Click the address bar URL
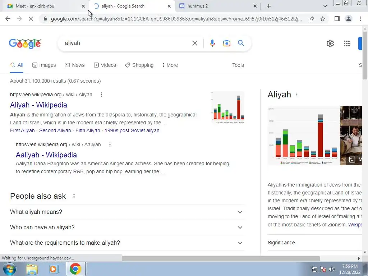 pyautogui.click(x=176, y=19)
